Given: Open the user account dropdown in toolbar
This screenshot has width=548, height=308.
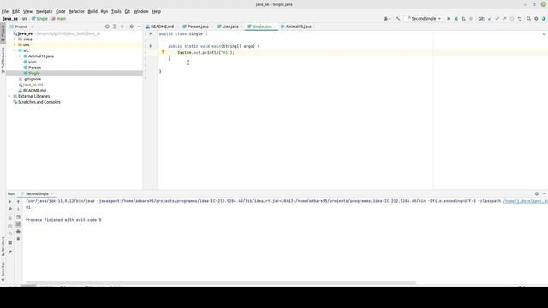Looking at the screenshot, I should pyautogui.click(x=387, y=19).
